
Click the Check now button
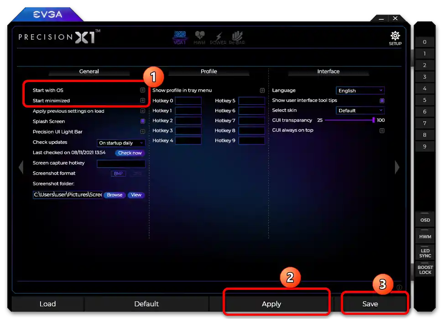[130, 153]
